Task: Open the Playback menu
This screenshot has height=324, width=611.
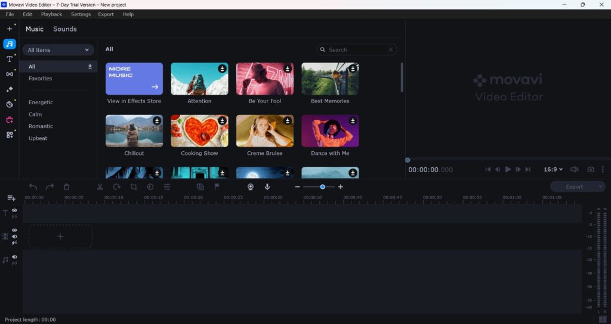Action: pyautogui.click(x=51, y=14)
